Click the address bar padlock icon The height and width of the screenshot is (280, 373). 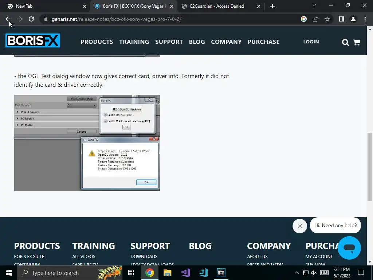[x=46, y=19]
